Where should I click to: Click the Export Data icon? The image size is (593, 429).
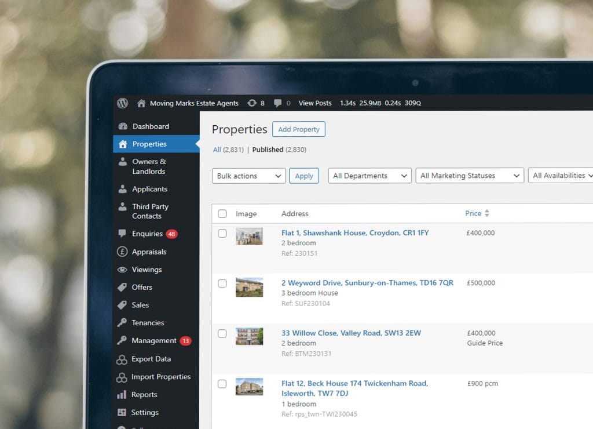pyautogui.click(x=122, y=359)
